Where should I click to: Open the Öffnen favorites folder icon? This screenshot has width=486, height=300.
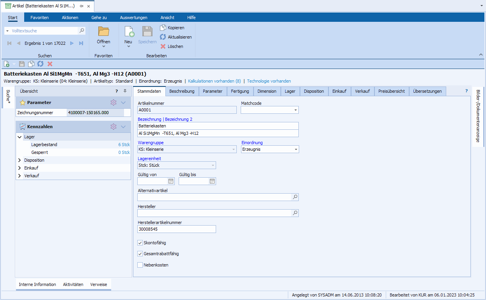pos(103,32)
